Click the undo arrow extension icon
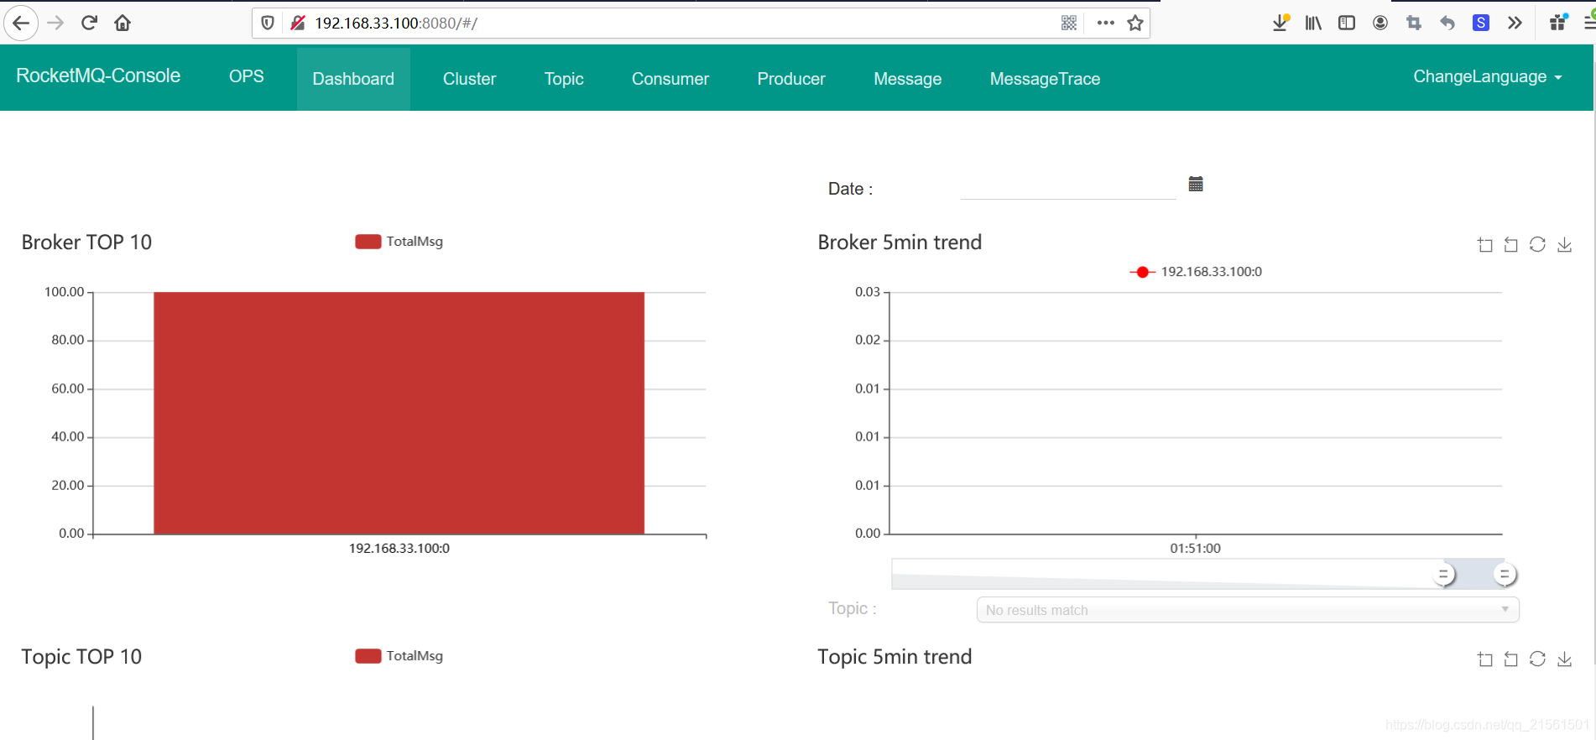The image size is (1596, 740). coord(1447,23)
